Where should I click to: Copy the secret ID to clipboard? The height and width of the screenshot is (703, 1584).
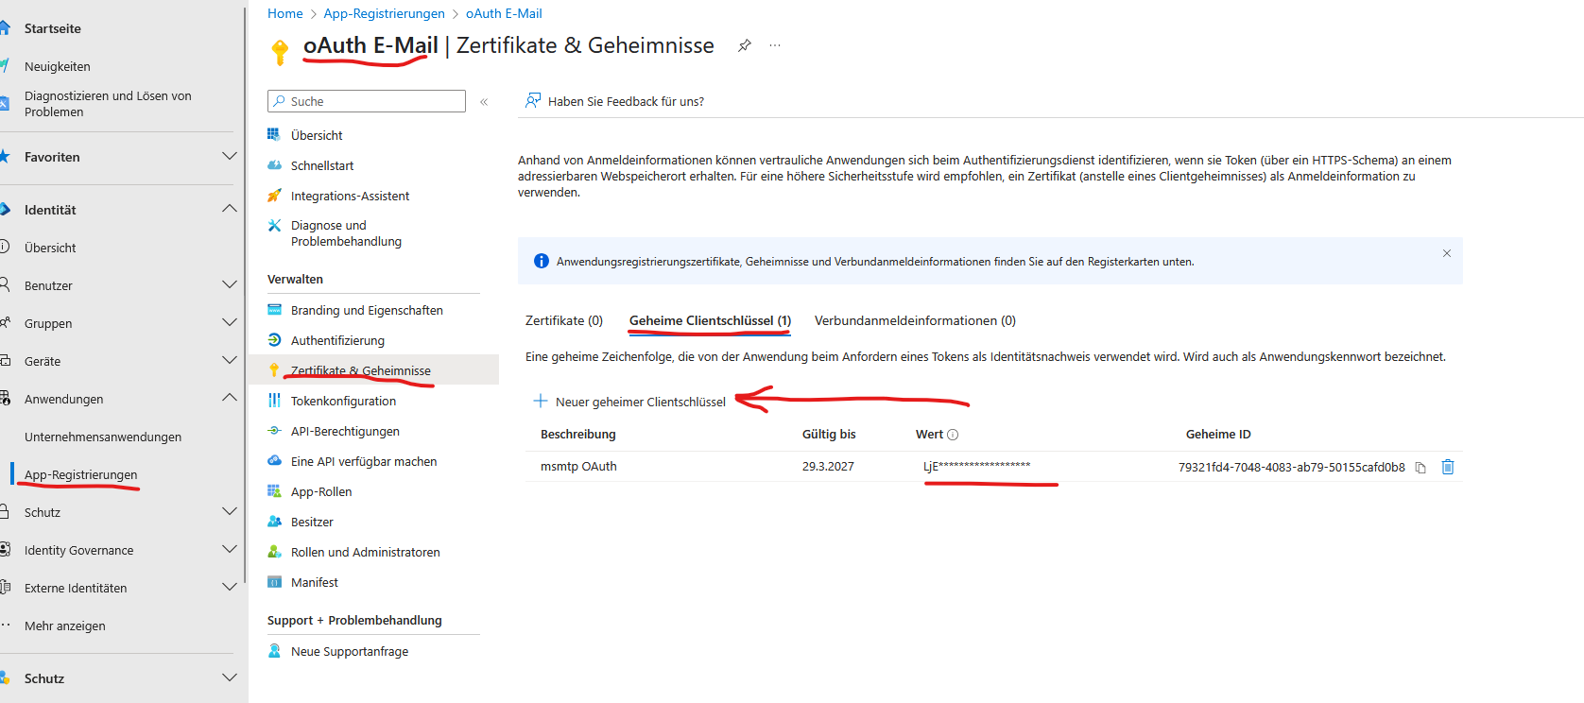click(1420, 468)
